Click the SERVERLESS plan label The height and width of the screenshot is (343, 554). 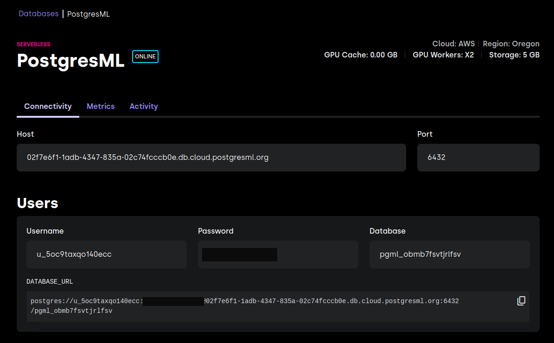coord(33,44)
